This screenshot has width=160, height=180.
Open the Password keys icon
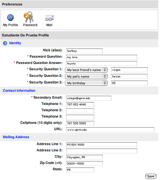coord(29,17)
